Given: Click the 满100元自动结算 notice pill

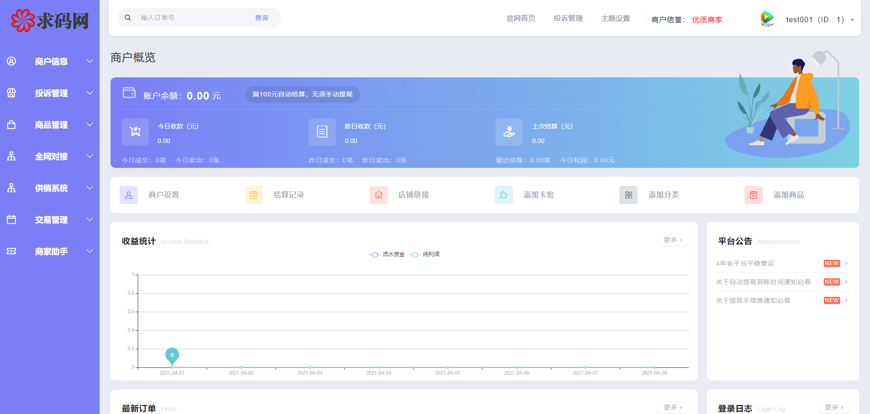Looking at the screenshot, I should pos(303,94).
